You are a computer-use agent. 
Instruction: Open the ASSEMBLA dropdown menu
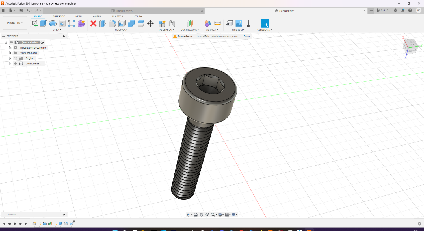click(x=166, y=30)
